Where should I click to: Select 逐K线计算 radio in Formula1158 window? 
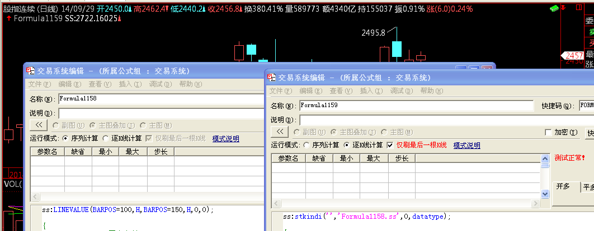[x=105, y=138]
